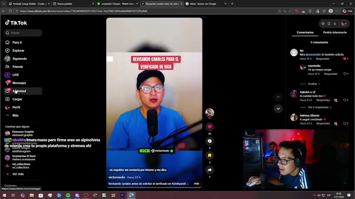Open Ebenezer Graphic account
355x199 pixels.
tap(23, 133)
